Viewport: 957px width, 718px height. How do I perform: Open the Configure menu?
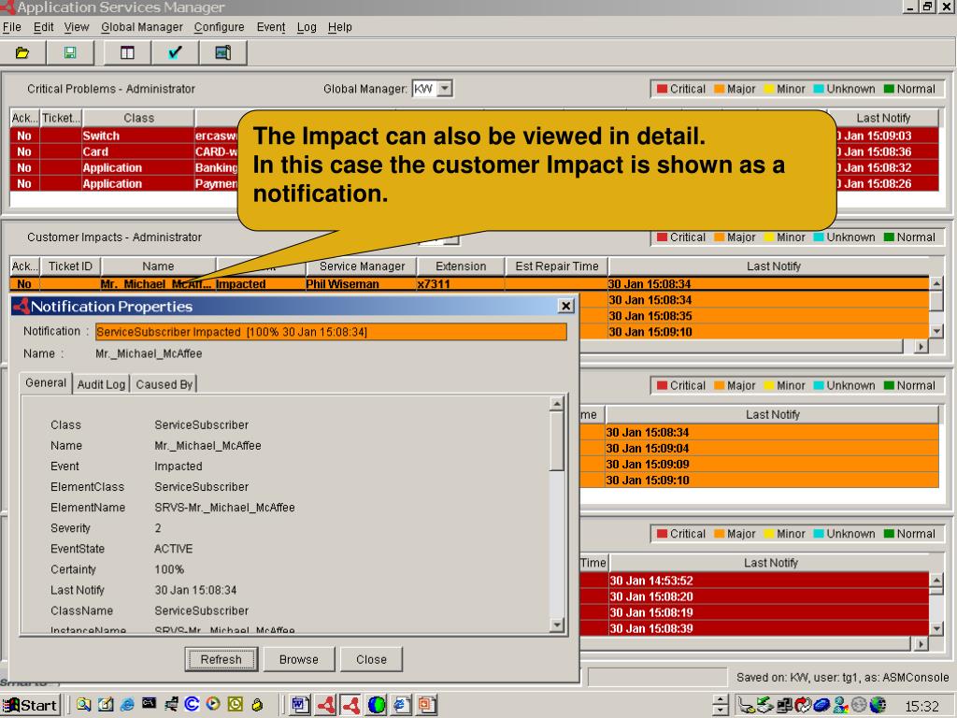[x=219, y=27]
